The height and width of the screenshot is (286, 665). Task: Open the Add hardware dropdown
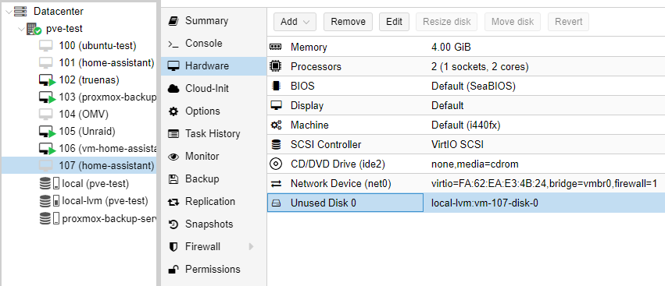click(x=295, y=22)
